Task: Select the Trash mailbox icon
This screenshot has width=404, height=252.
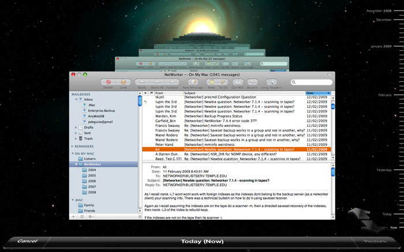Action: point(81,138)
